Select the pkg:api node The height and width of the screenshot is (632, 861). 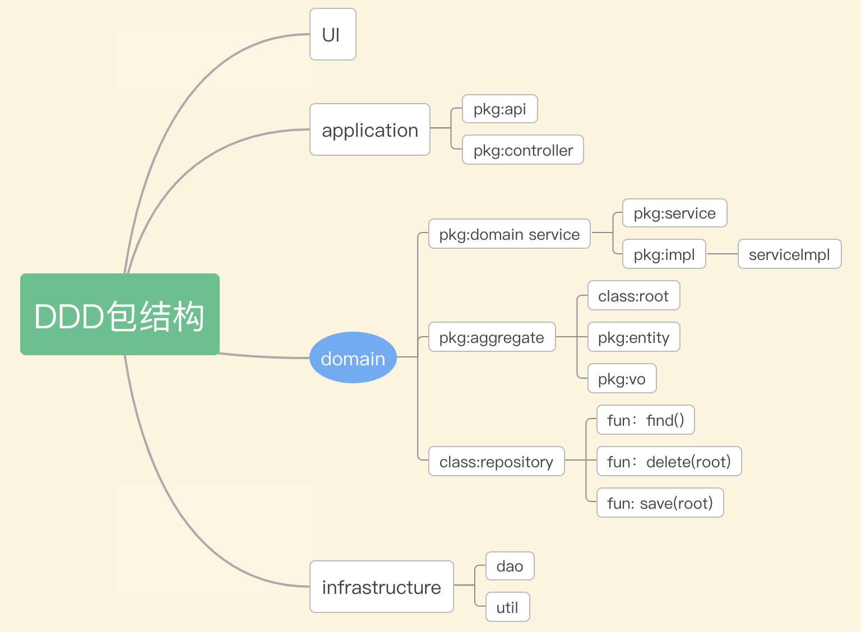[x=500, y=109]
